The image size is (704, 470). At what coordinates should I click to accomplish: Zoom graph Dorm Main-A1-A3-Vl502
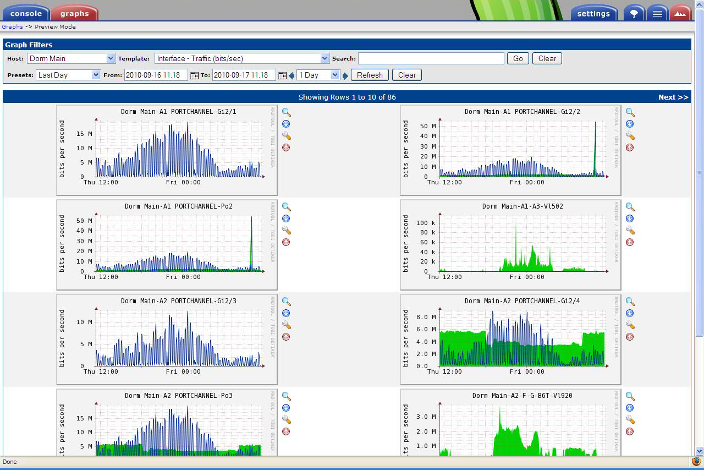pyautogui.click(x=630, y=207)
